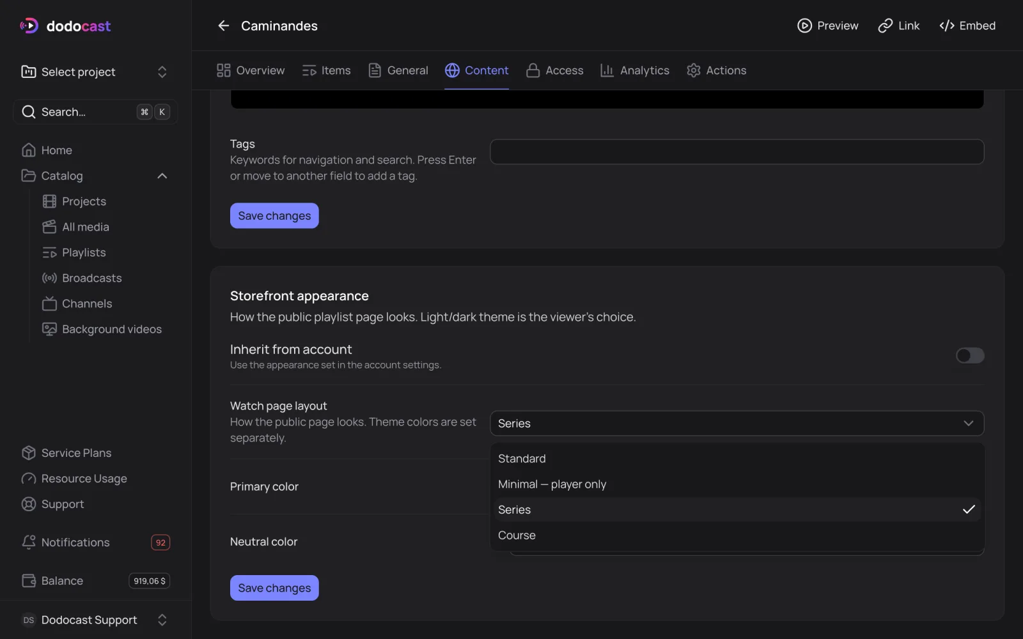Viewport: 1023px width, 639px height.
Task: Click the Catalog folder icon
Action: coord(29,176)
